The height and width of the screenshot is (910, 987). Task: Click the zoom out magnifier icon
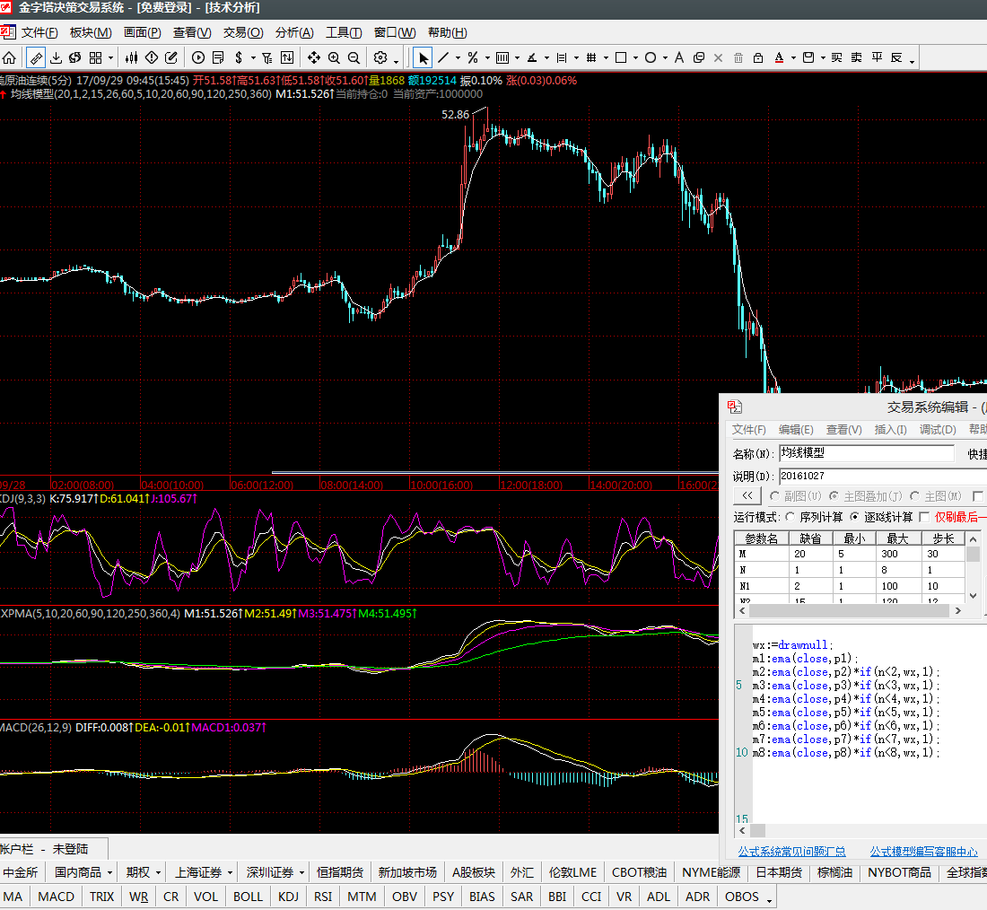tap(354, 58)
